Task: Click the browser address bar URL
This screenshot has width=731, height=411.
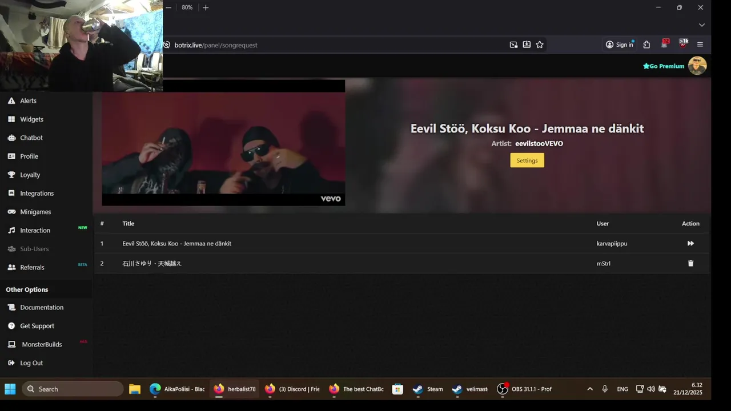Action: point(216,45)
